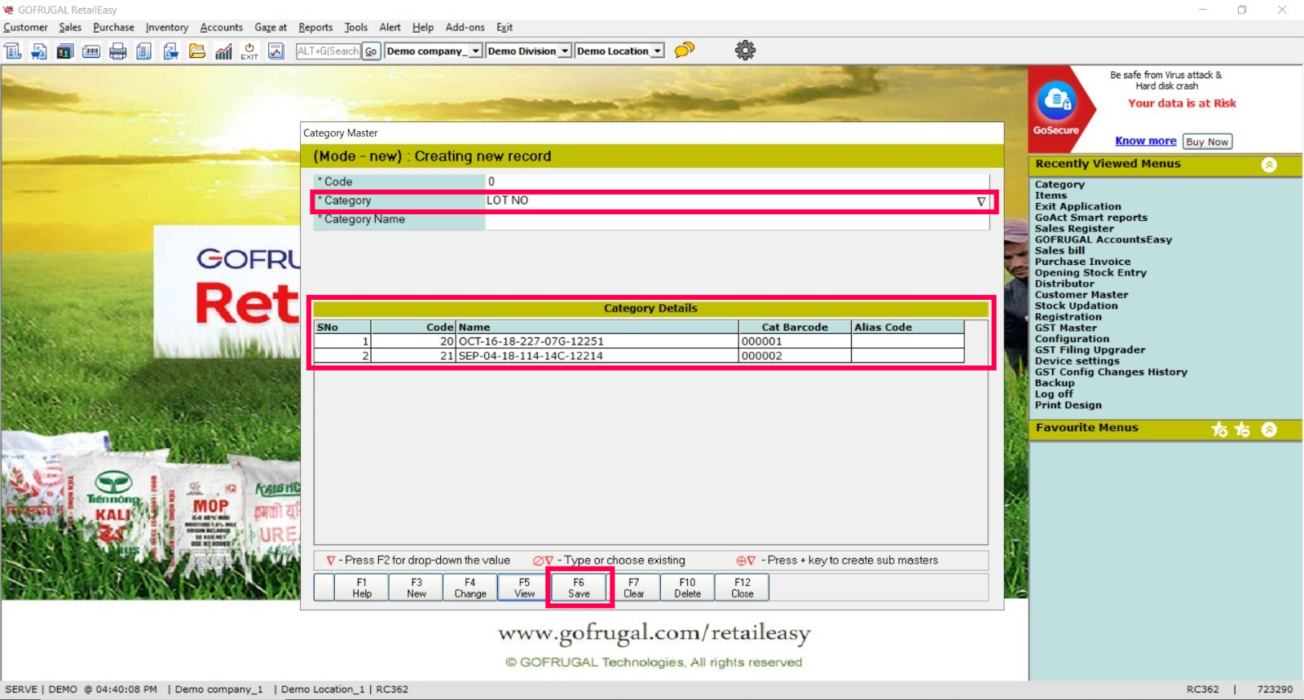Collapse the Recently Viewed Menus panel

[1269, 165]
